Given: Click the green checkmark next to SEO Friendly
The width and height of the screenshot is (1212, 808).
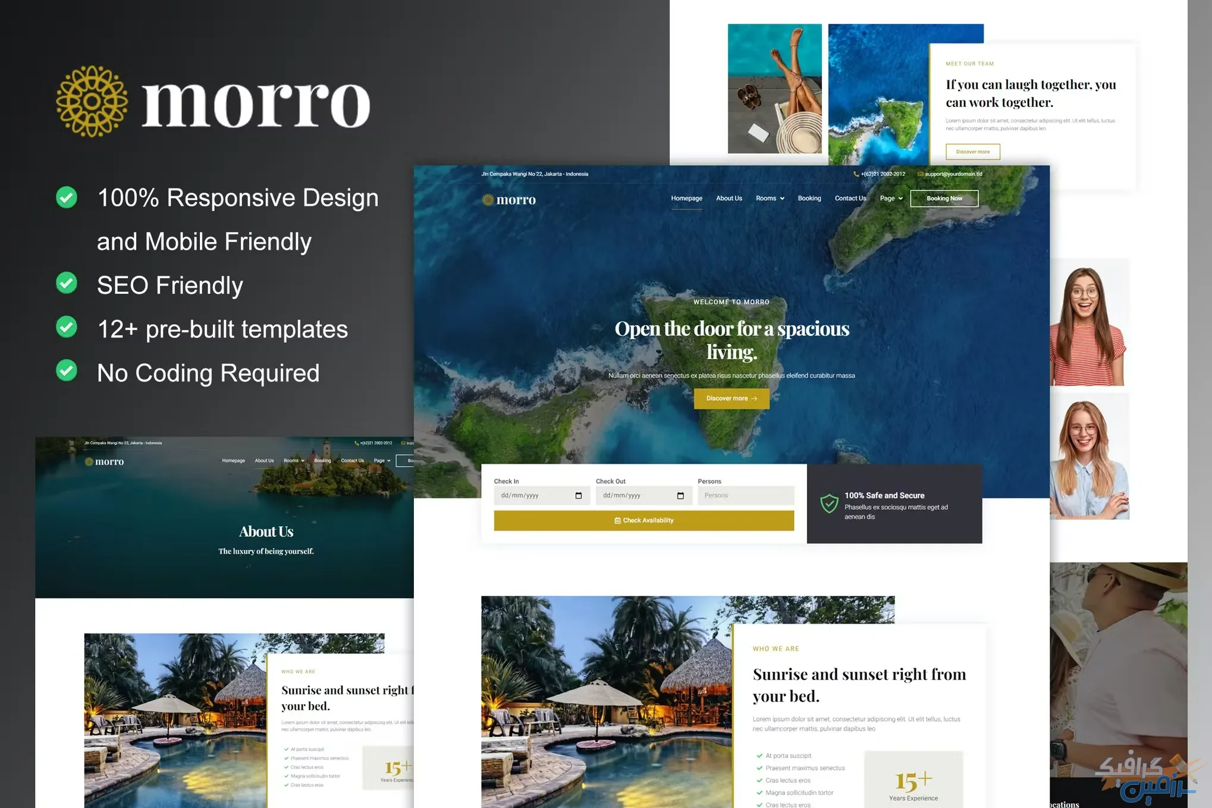Looking at the screenshot, I should (68, 285).
